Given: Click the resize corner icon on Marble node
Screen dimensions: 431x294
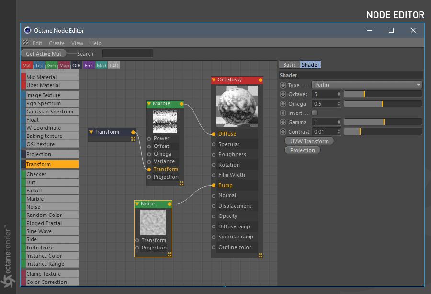Looking at the screenshot, I should pos(181,183).
